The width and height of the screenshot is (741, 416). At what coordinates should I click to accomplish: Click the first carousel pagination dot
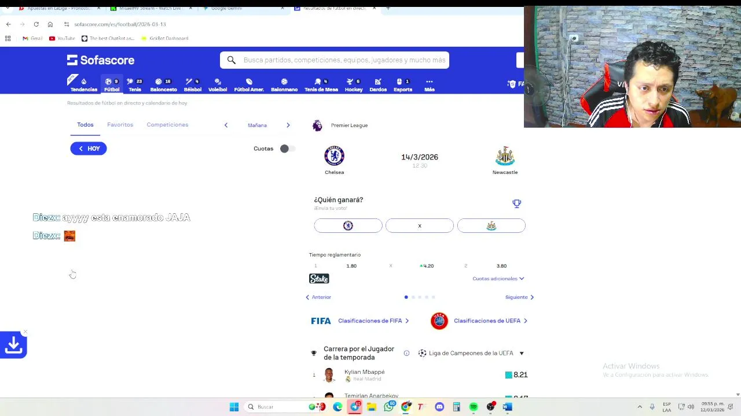tap(406, 297)
